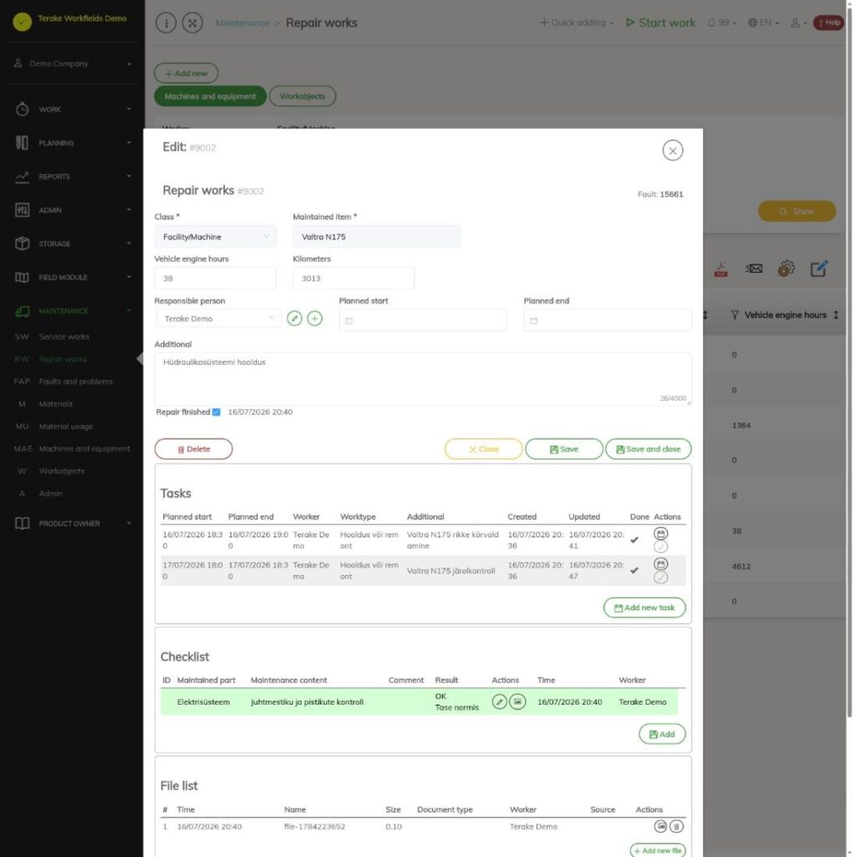
Task: Expand the STORAGE sidebar section
Action: pos(72,244)
